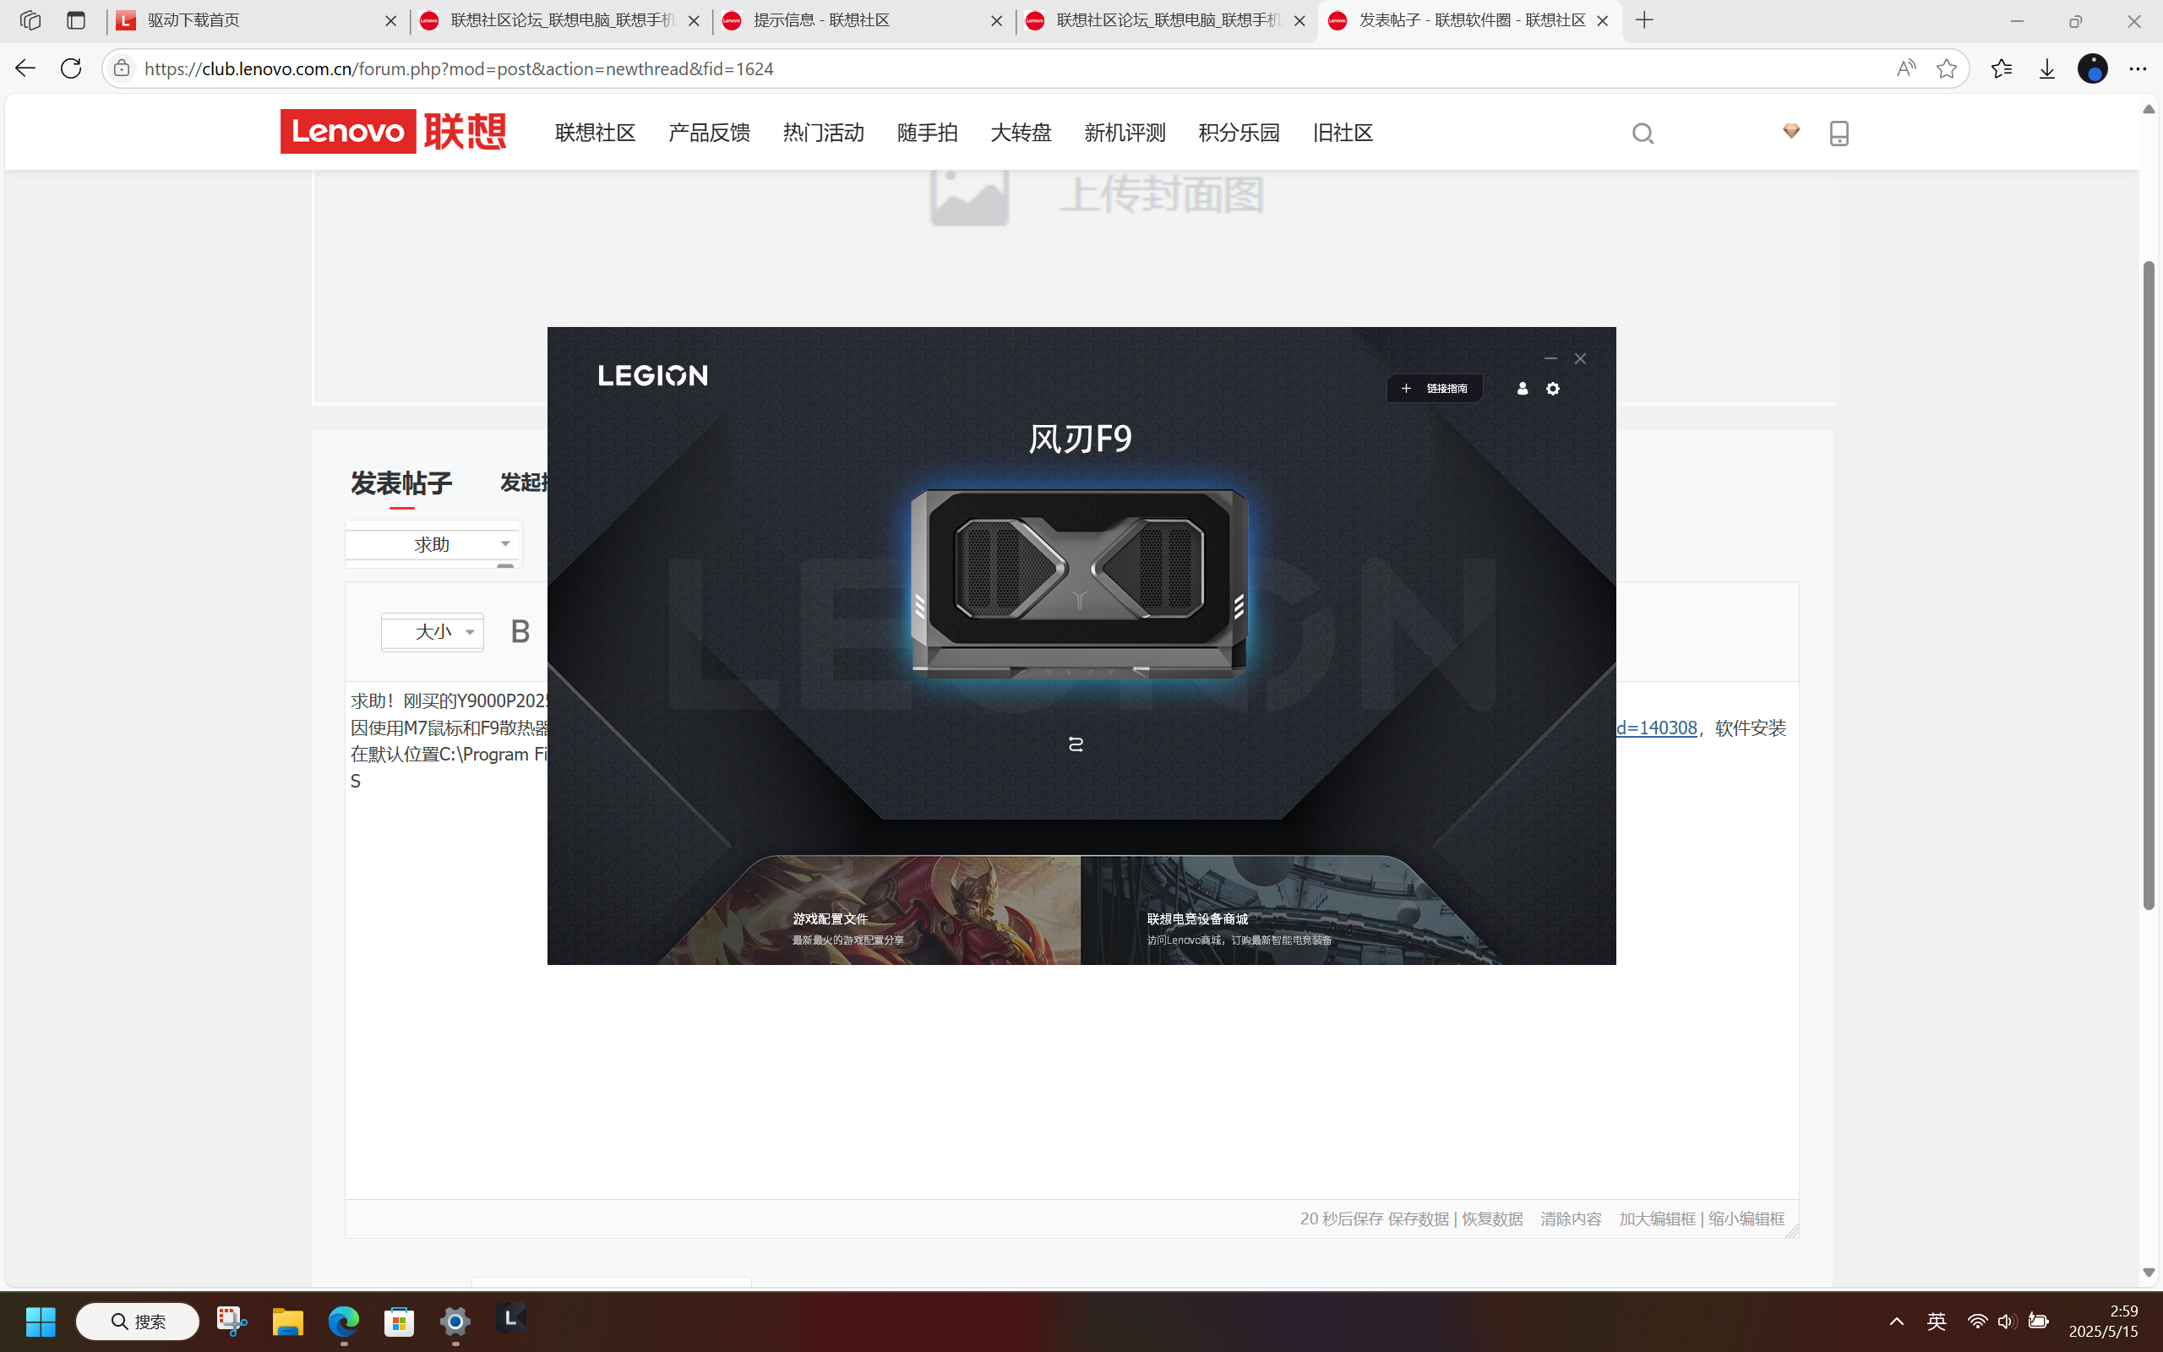Open 新机评测 navigation item

coord(1125,134)
